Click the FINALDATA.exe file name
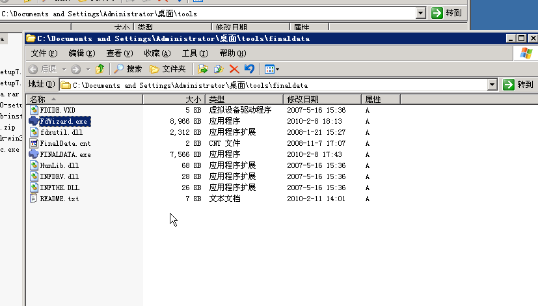Screen dimensions: 538x306 tap(65, 154)
